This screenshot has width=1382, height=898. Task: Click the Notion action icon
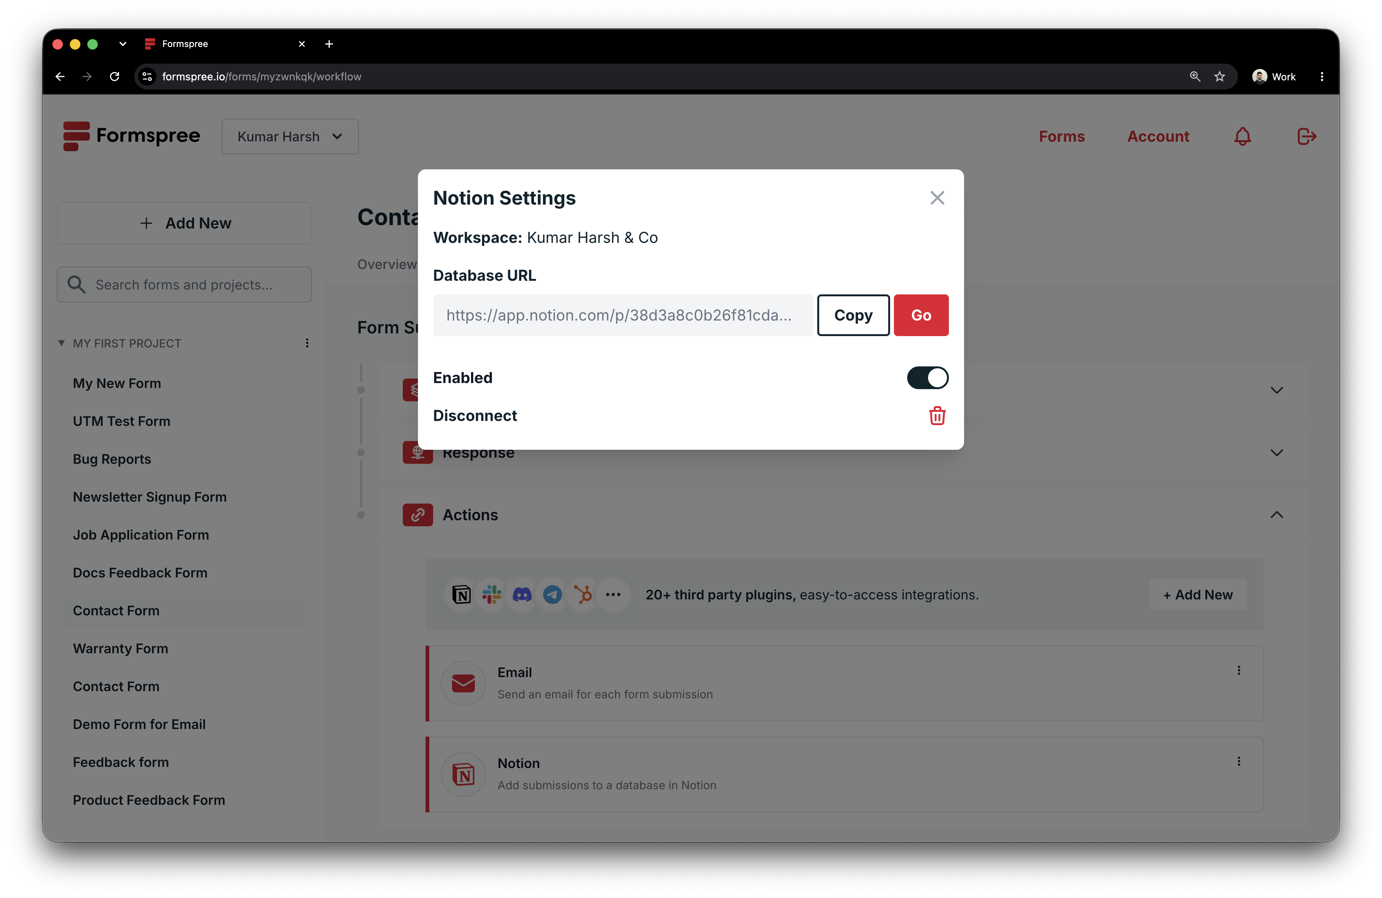[463, 774]
